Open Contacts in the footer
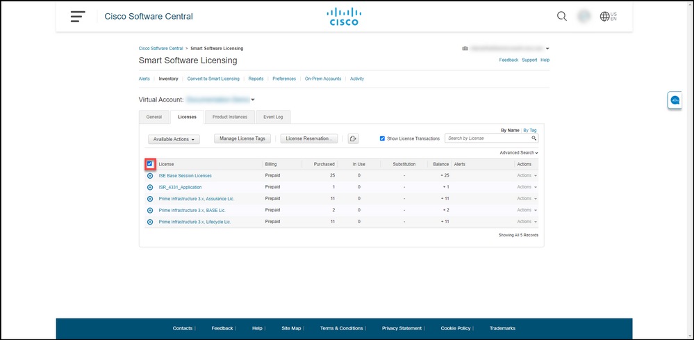 point(182,328)
